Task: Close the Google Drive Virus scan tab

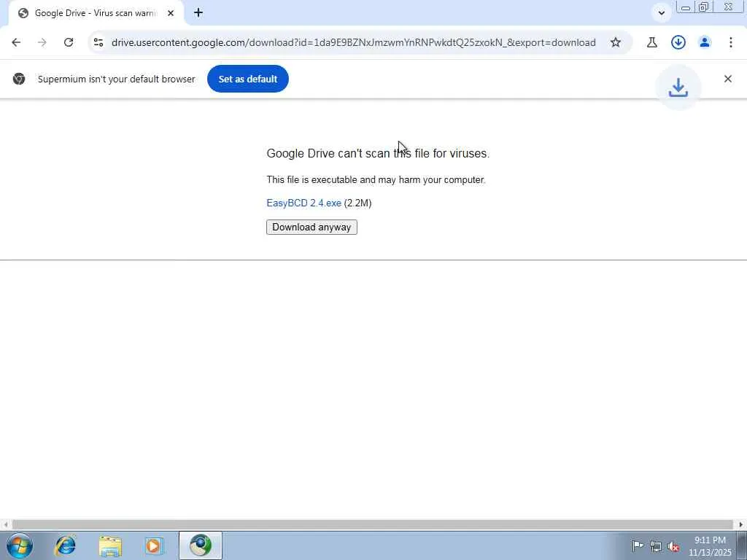Action: 171,13
